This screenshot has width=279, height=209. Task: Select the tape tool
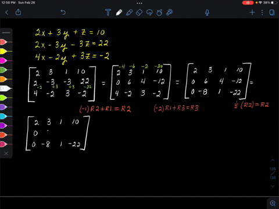pos(170,12)
